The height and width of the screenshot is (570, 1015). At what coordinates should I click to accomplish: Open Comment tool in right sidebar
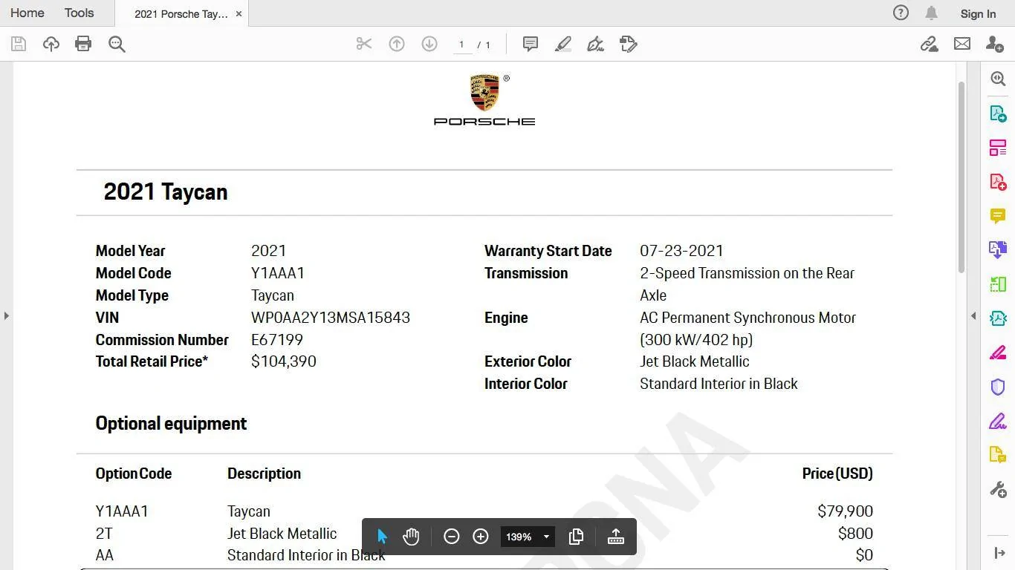pyautogui.click(x=998, y=216)
